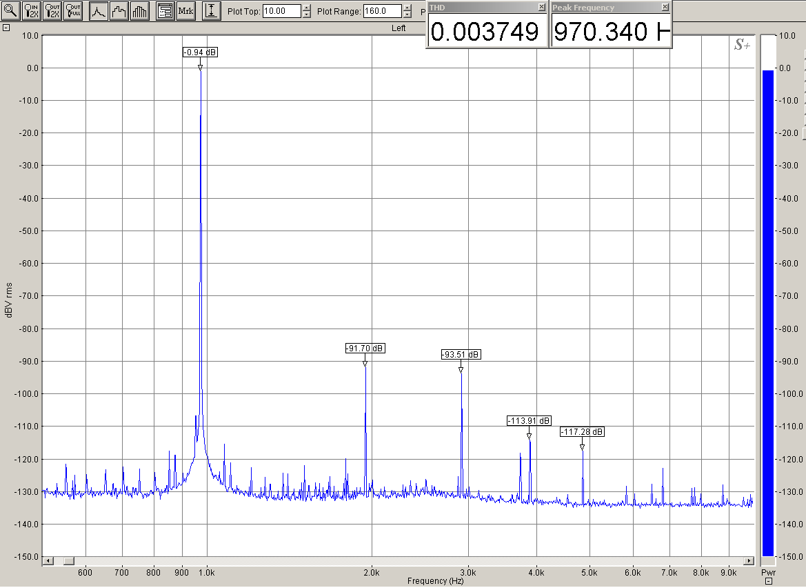The width and height of the screenshot is (806, 588).
Task: Click the 2.0k frequency axis tick
Action: tap(372, 572)
